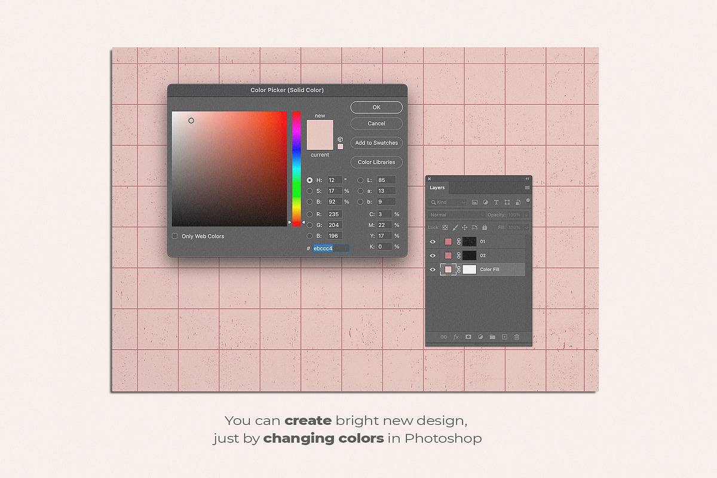Select the S saturation radio button
The image size is (717, 478).
click(310, 191)
